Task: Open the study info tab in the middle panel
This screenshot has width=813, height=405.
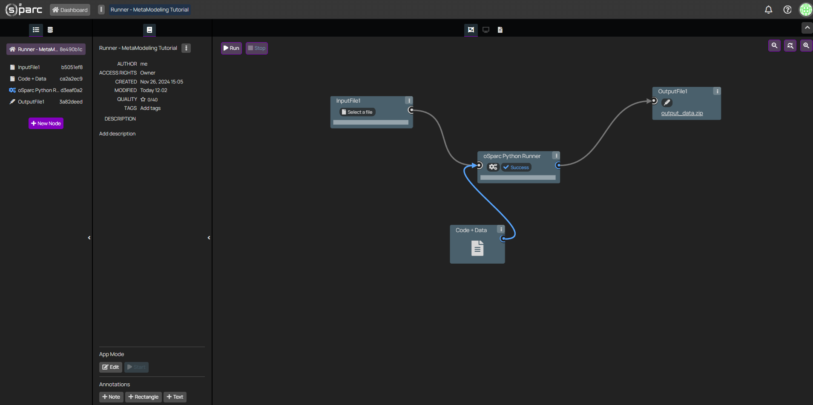Action: coord(149,30)
